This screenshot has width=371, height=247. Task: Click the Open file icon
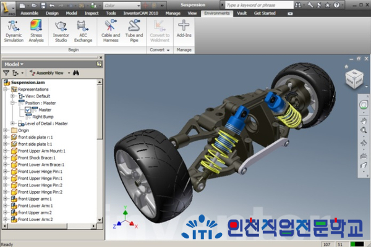34,5
